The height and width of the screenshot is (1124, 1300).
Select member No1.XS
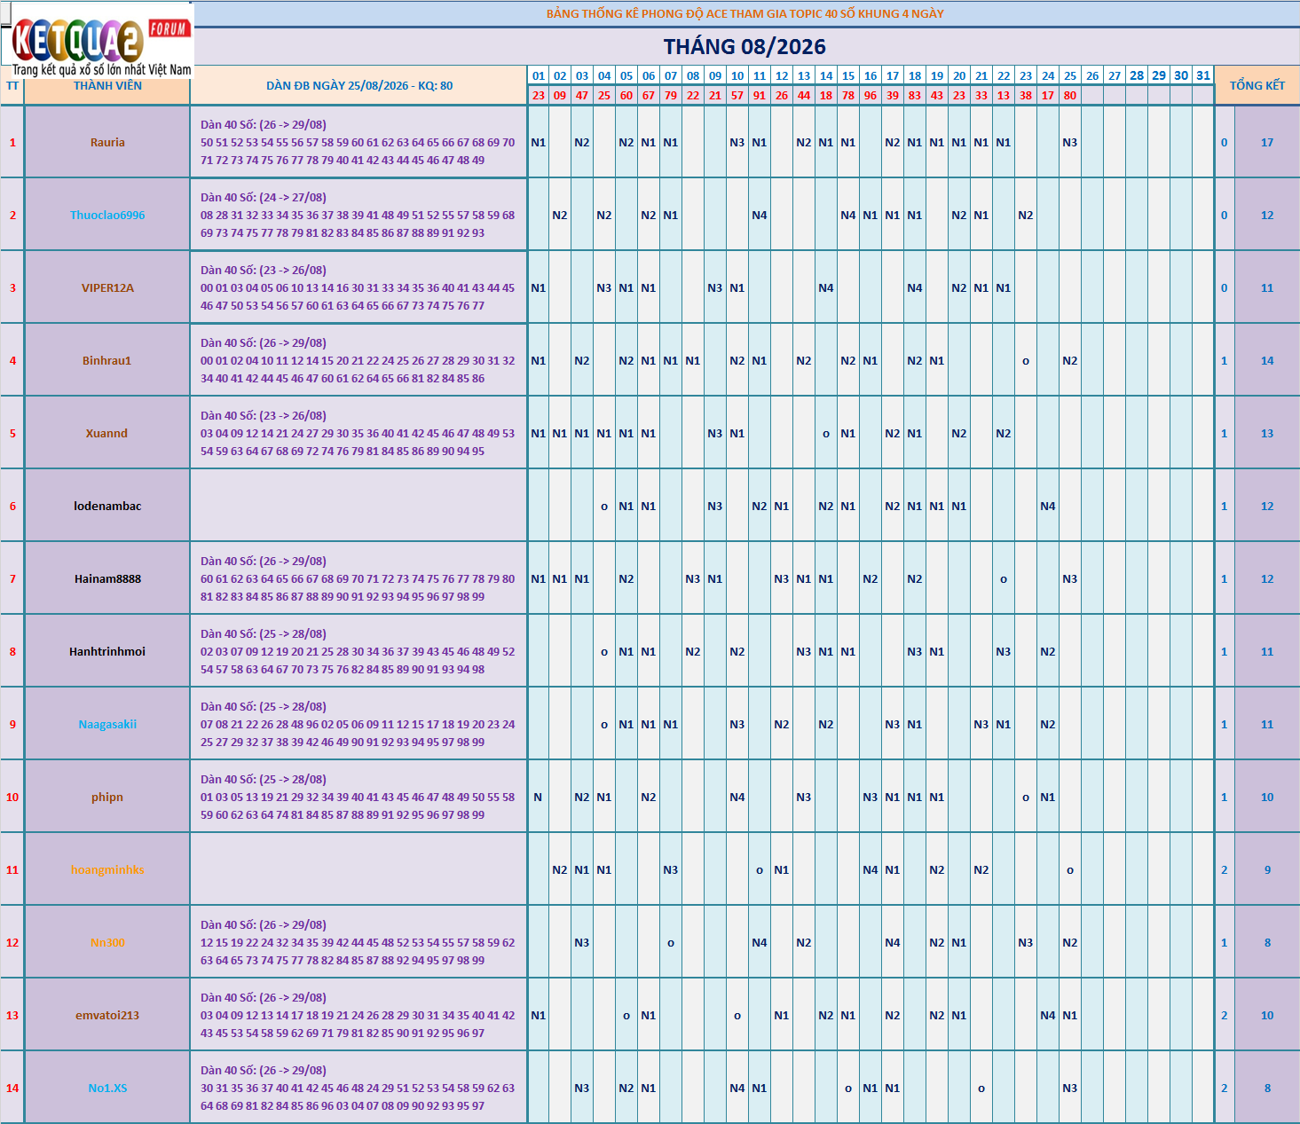[x=107, y=1088]
